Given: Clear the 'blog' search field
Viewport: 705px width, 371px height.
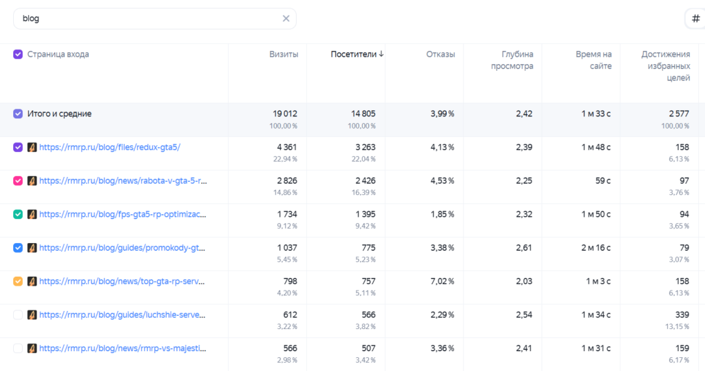Looking at the screenshot, I should point(286,19).
